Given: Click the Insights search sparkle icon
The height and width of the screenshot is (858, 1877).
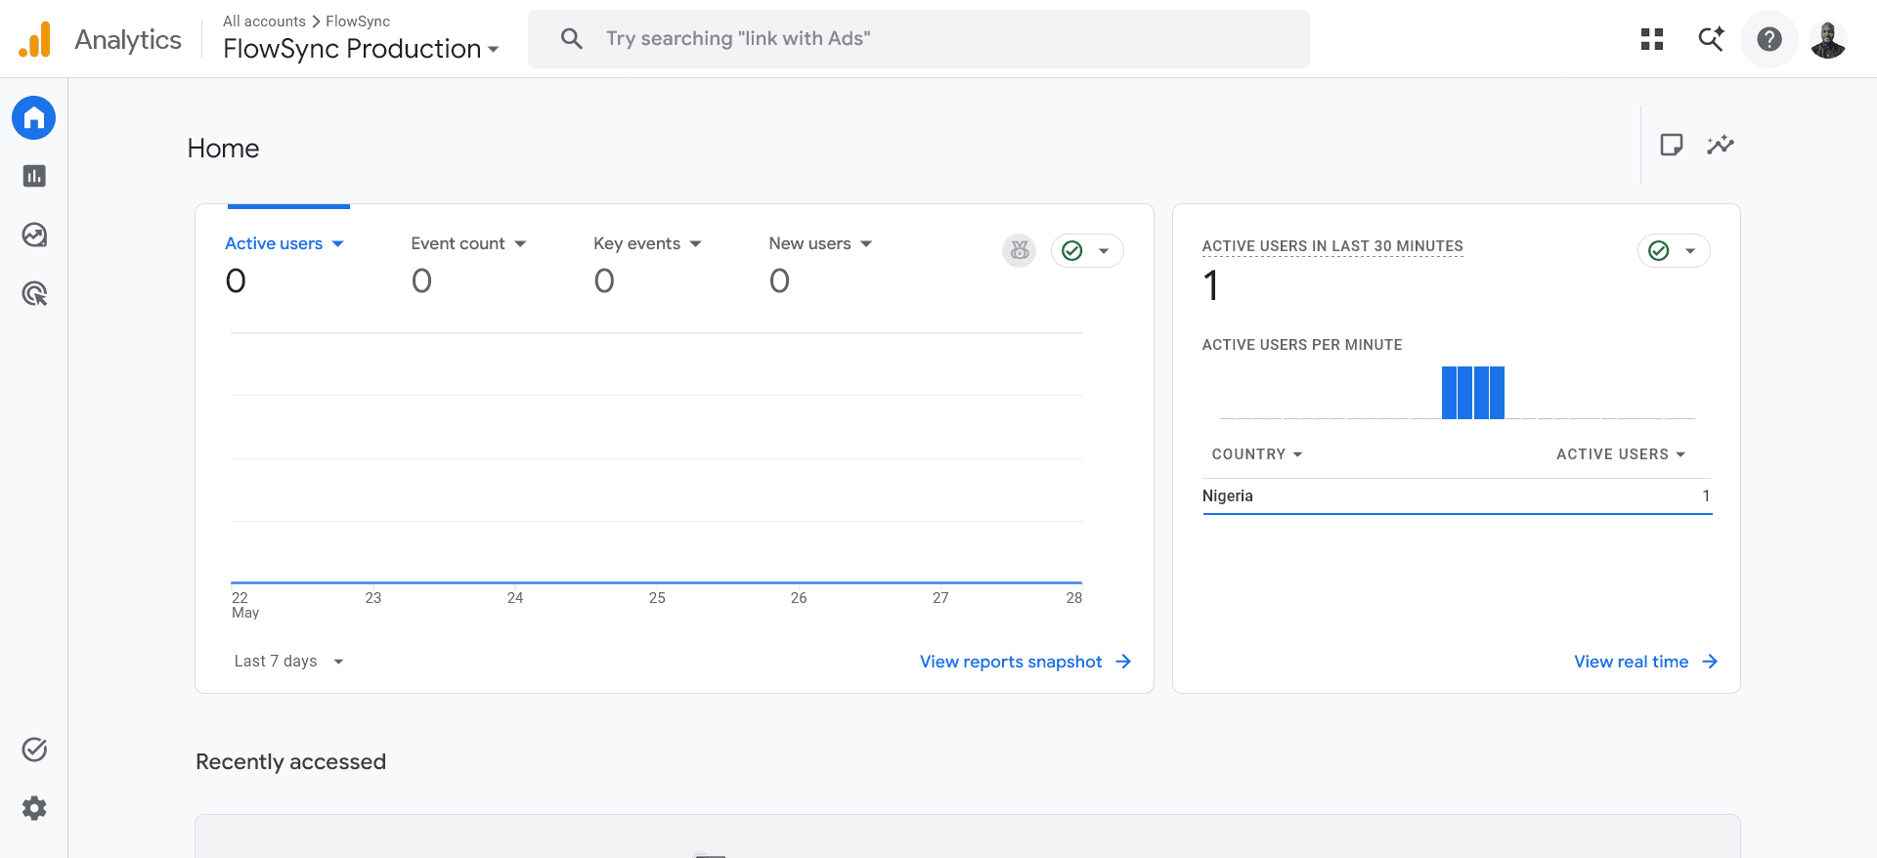Looking at the screenshot, I should click(x=1711, y=39).
